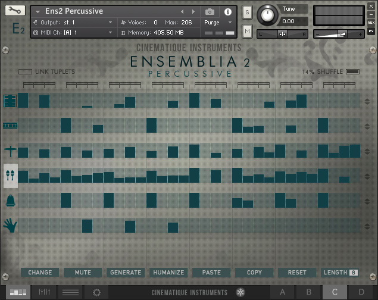Viewport: 378px width, 300px height.
Task: Toggle first tuplet bracket above grid
Action: tap(39, 85)
